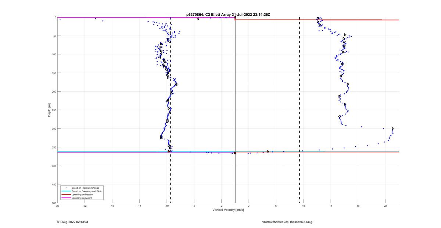441x228 pixels.
Task: Click the 'volmax=55659.2cc, mass=56.613kg' footer text
Action: point(287,222)
